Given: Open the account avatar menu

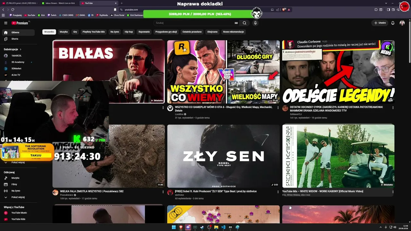Looking at the screenshot, I should tap(402, 23).
